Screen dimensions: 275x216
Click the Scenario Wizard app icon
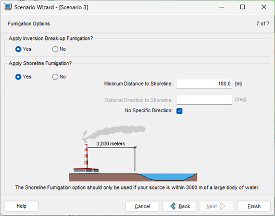pyautogui.click(x=8, y=7)
